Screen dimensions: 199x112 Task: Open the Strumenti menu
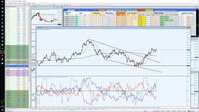(x=24, y=3)
